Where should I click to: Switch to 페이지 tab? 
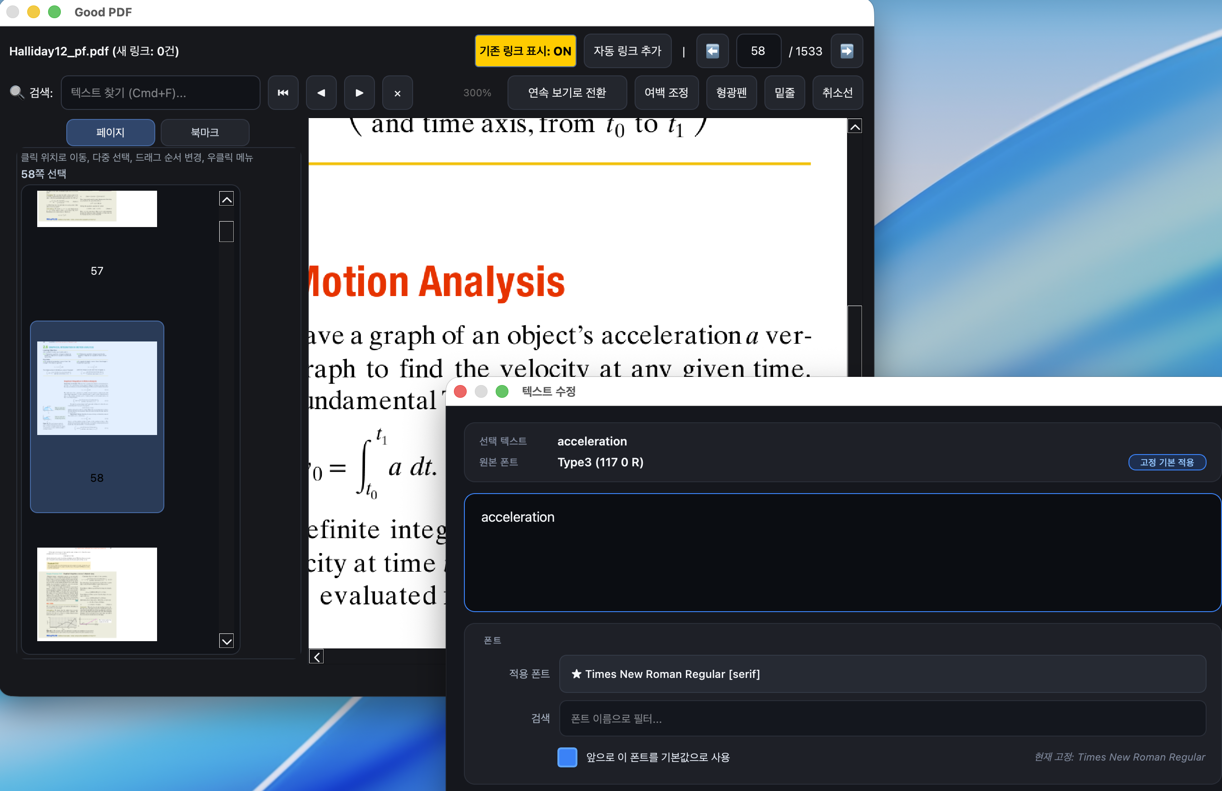[110, 133]
